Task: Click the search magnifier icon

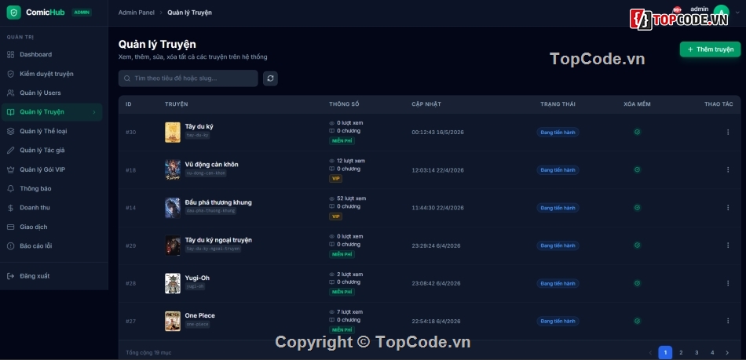Action: [x=127, y=78]
